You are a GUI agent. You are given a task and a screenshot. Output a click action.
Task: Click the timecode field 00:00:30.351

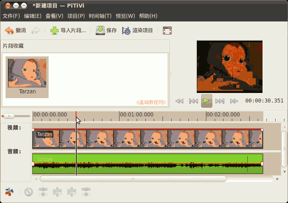tap(264, 101)
